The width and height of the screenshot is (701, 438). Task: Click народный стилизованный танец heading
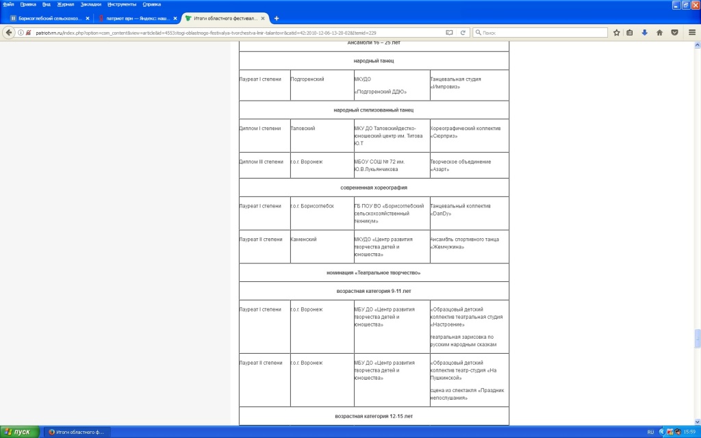point(374,110)
